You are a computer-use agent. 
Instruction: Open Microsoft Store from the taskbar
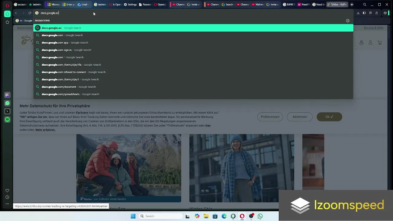215,216
